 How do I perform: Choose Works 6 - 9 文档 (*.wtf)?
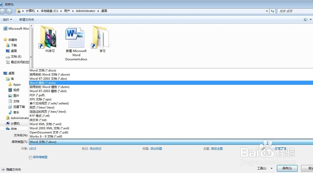171,136
